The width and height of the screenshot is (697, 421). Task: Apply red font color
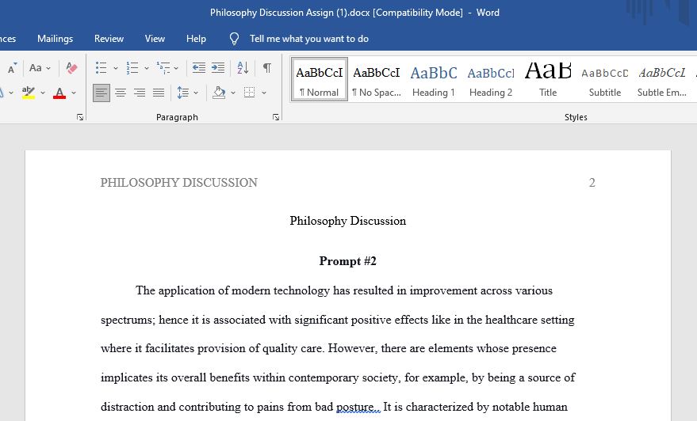[x=59, y=93]
